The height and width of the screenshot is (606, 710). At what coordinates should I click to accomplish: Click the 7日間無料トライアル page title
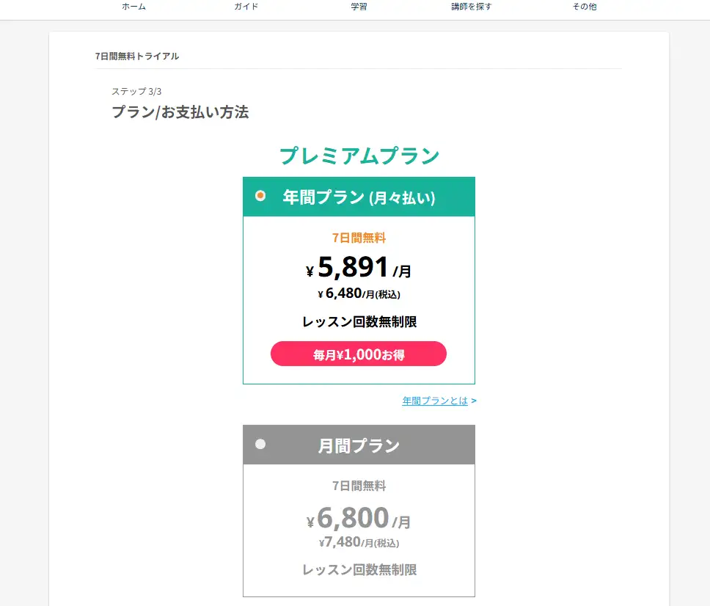click(137, 56)
